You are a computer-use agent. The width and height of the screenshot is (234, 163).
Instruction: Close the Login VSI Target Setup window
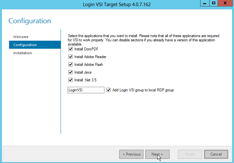[225, 3]
